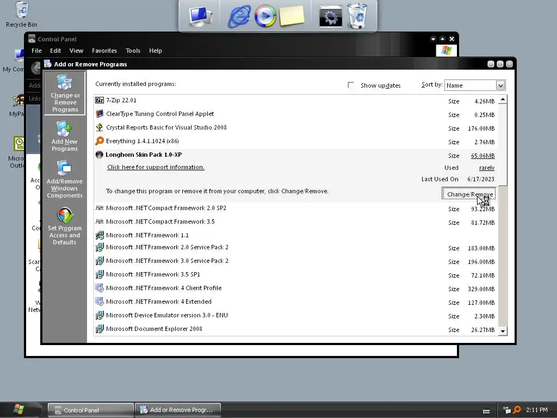Launch Internet Explorer from the dock
557x418 pixels.
239,16
